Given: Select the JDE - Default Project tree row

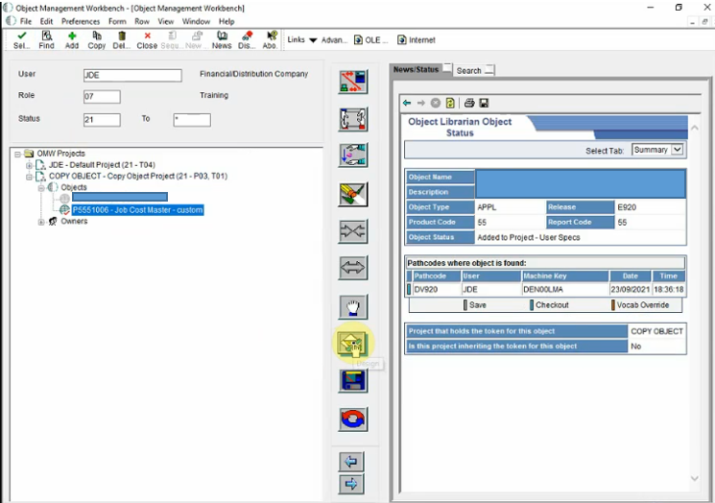Looking at the screenshot, I should (102, 165).
